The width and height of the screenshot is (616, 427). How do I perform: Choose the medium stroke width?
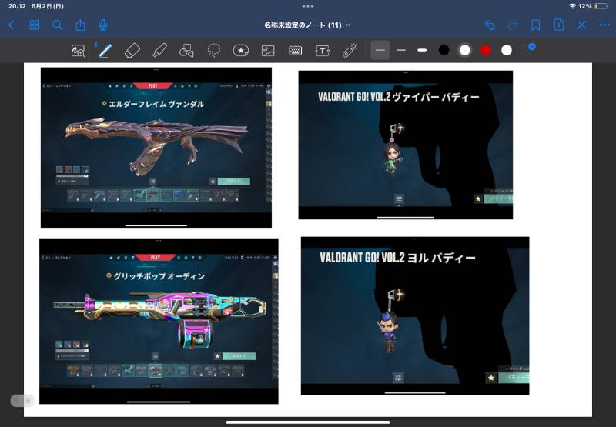401,50
